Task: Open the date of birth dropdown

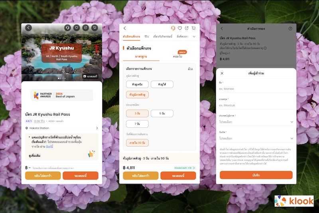Action: [256, 138]
